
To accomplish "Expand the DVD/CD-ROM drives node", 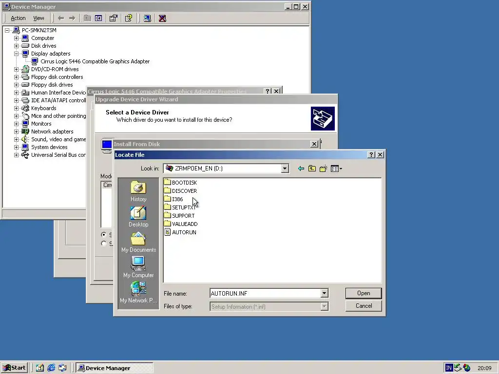I will (16, 69).
